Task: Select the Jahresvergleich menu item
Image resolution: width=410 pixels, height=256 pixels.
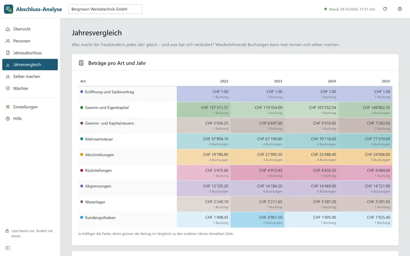Action: click(x=30, y=65)
